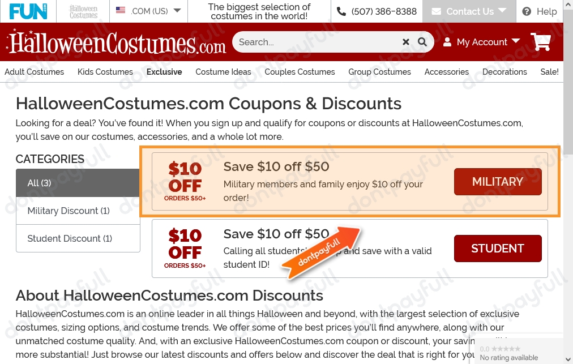Open the Contact Us dropdown
Screen dimensions: 573x364
coord(469,11)
